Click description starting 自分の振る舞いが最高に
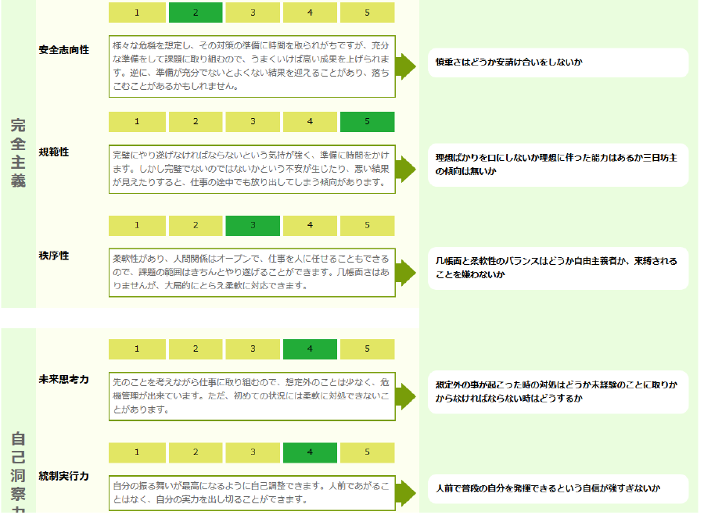Screen dimensions: 704x522 (x=252, y=493)
